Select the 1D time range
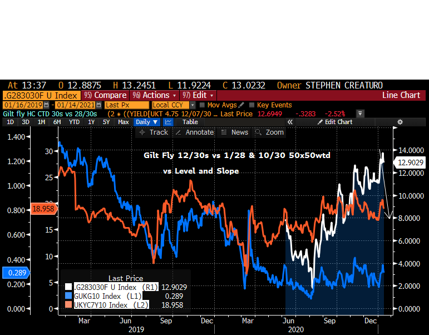The width and height of the screenshot is (429, 335). (10, 122)
